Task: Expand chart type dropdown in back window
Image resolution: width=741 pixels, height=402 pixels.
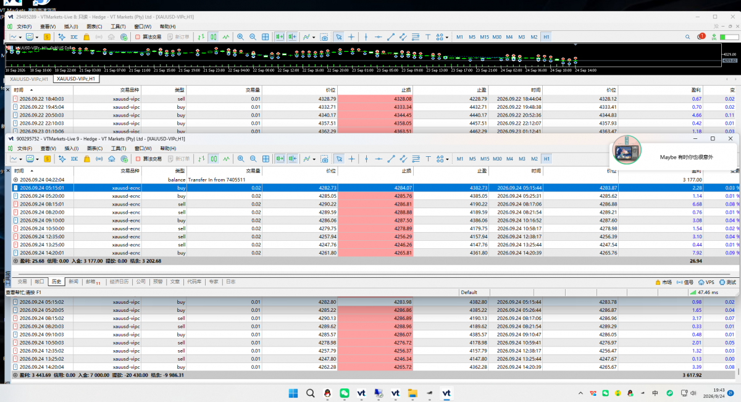Action: [x=21, y=37]
